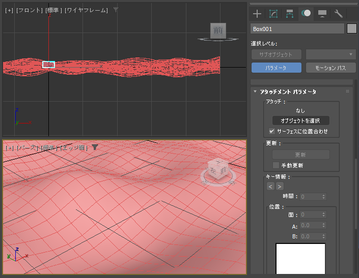Click the 時間 spinner arrows

(323, 197)
